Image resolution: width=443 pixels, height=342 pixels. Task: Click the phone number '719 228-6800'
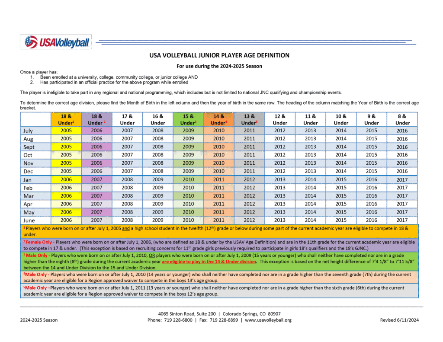(178, 320)
